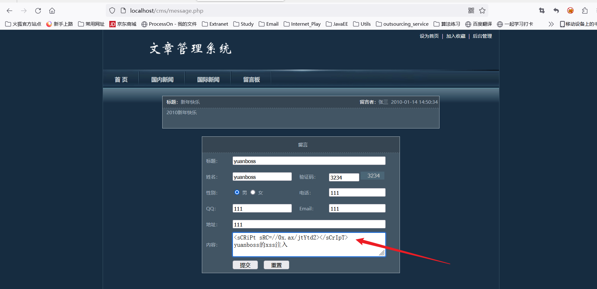Open the outsourcing_service bookmark folder

tap(402, 24)
